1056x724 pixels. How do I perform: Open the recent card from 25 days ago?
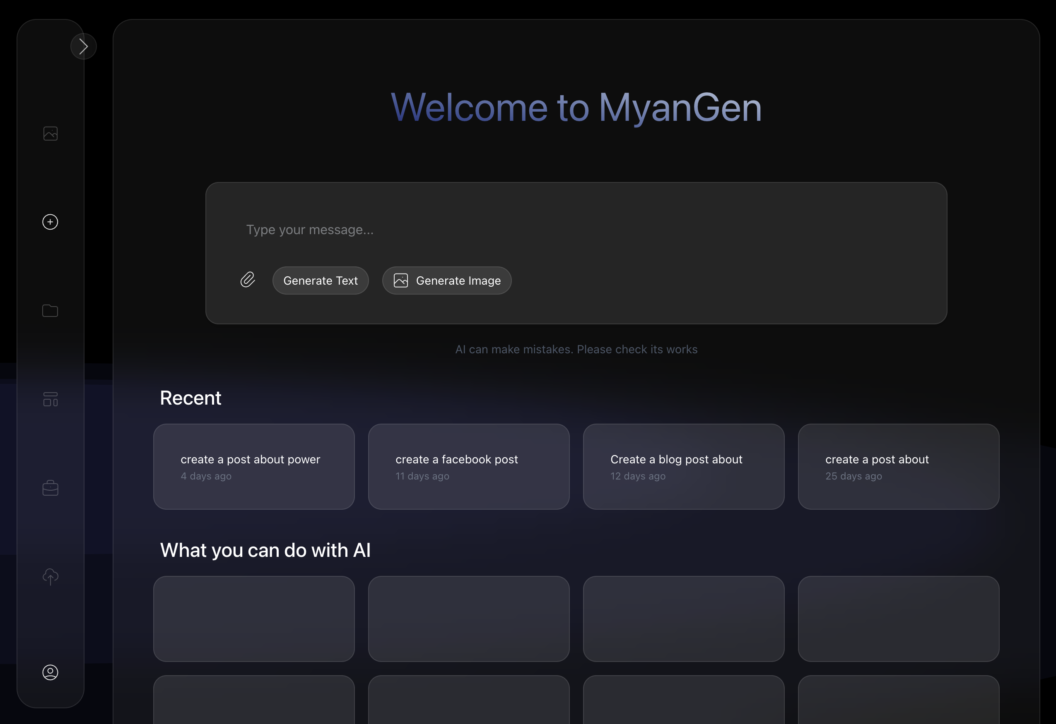pos(898,467)
